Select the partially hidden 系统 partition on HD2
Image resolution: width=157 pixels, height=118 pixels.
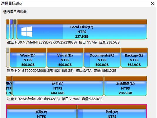tap(9, 86)
